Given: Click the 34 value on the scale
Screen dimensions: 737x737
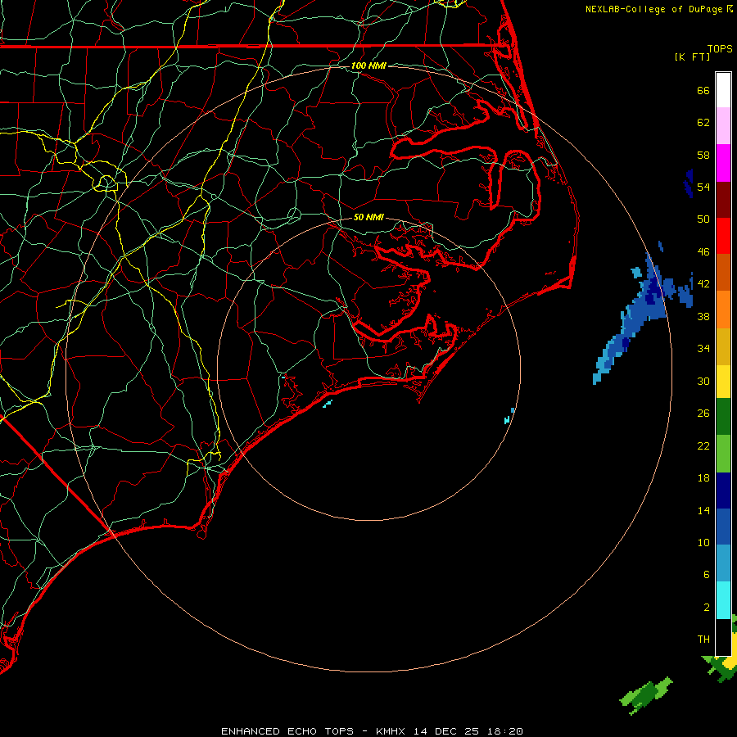Looking at the screenshot, I should (x=703, y=349).
